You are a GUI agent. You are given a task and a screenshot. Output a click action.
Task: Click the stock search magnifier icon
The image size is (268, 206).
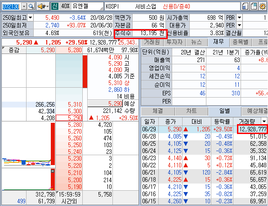pyautogui.click(x=31, y=6)
